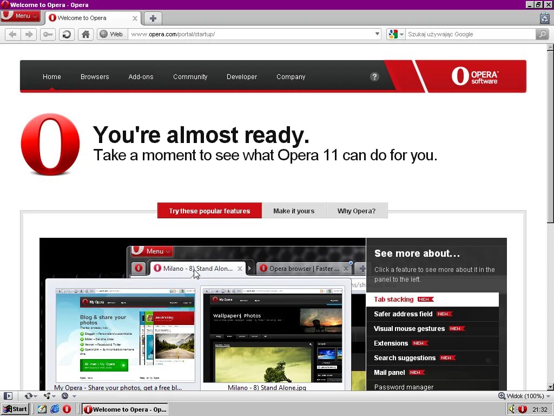The image size is (554, 416).
Task: Click the scrollbar down arrow
Action: [550, 387]
